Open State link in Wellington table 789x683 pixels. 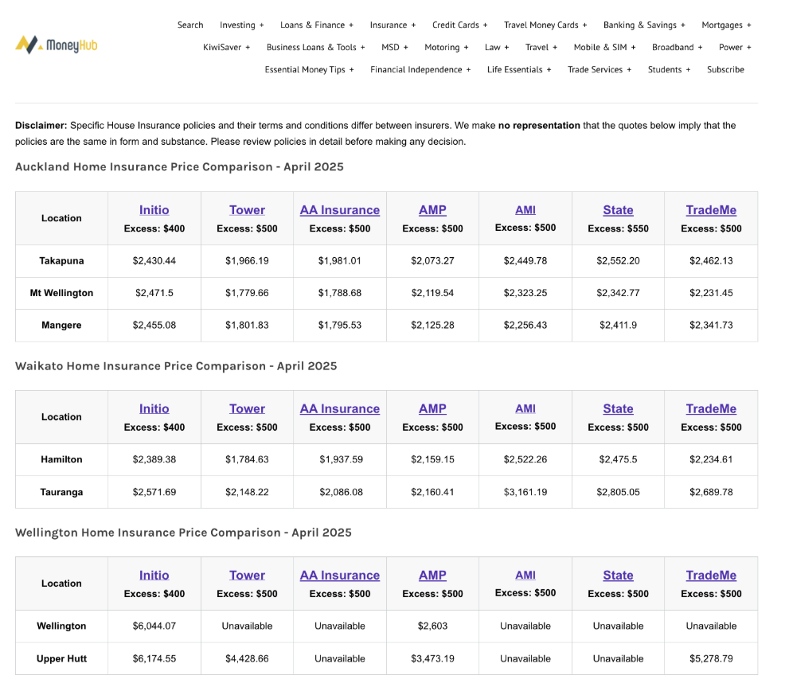point(618,575)
